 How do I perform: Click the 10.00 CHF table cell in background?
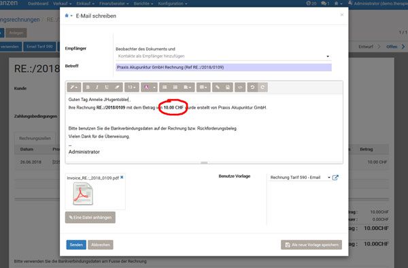(x=377, y=162)
